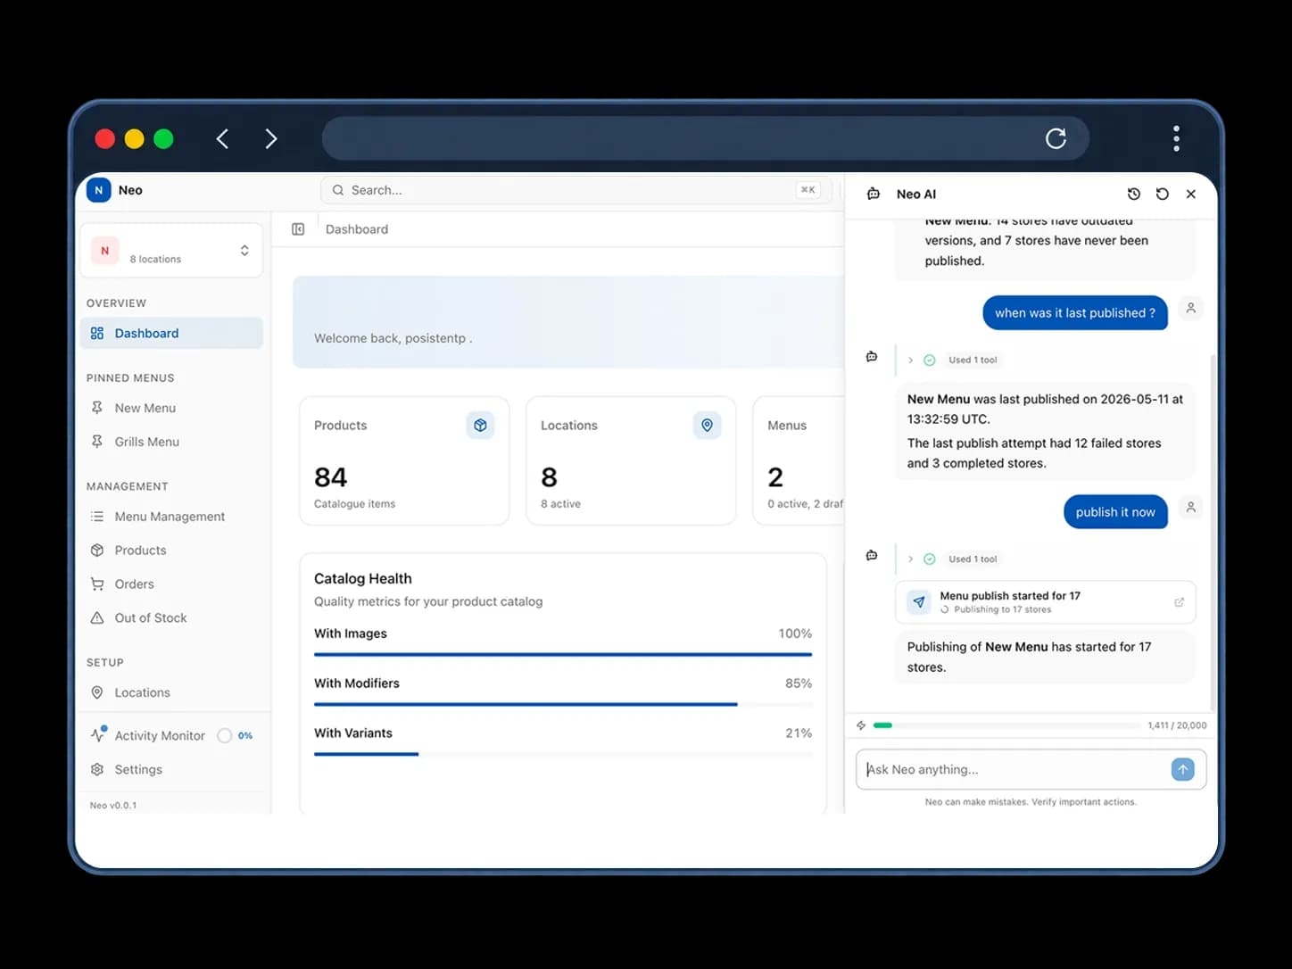Click the blue Neo logo icon
This screenshot has height=969, width=1292.
(x=99, y=190)
